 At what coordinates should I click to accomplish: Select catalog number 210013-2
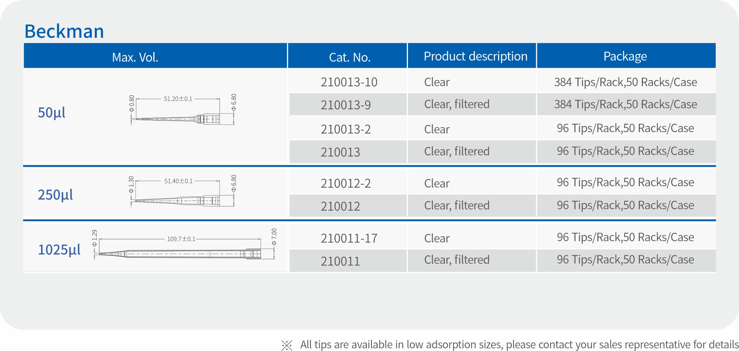[x=345, y=129]
